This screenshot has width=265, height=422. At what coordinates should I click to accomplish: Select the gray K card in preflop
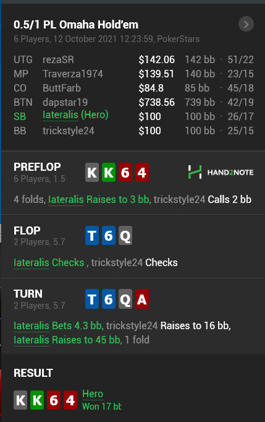92,173
